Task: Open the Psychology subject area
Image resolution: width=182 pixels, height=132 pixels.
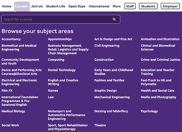Action: [149, 111]
